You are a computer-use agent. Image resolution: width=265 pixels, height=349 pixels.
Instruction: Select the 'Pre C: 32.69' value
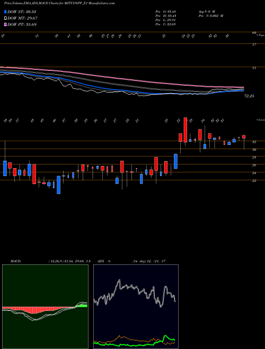click(x=165, y=24)
